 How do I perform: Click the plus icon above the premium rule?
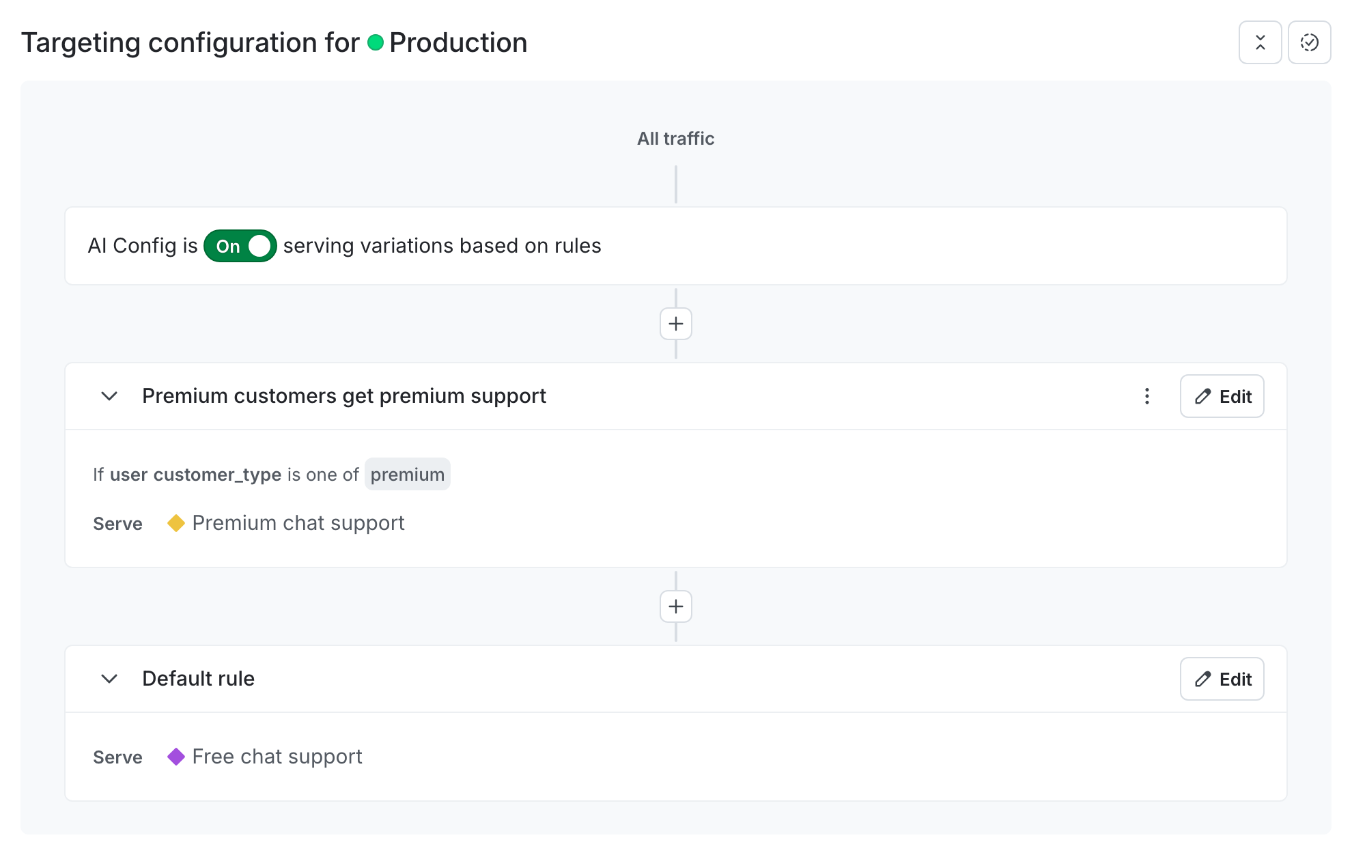click(675, 323)
